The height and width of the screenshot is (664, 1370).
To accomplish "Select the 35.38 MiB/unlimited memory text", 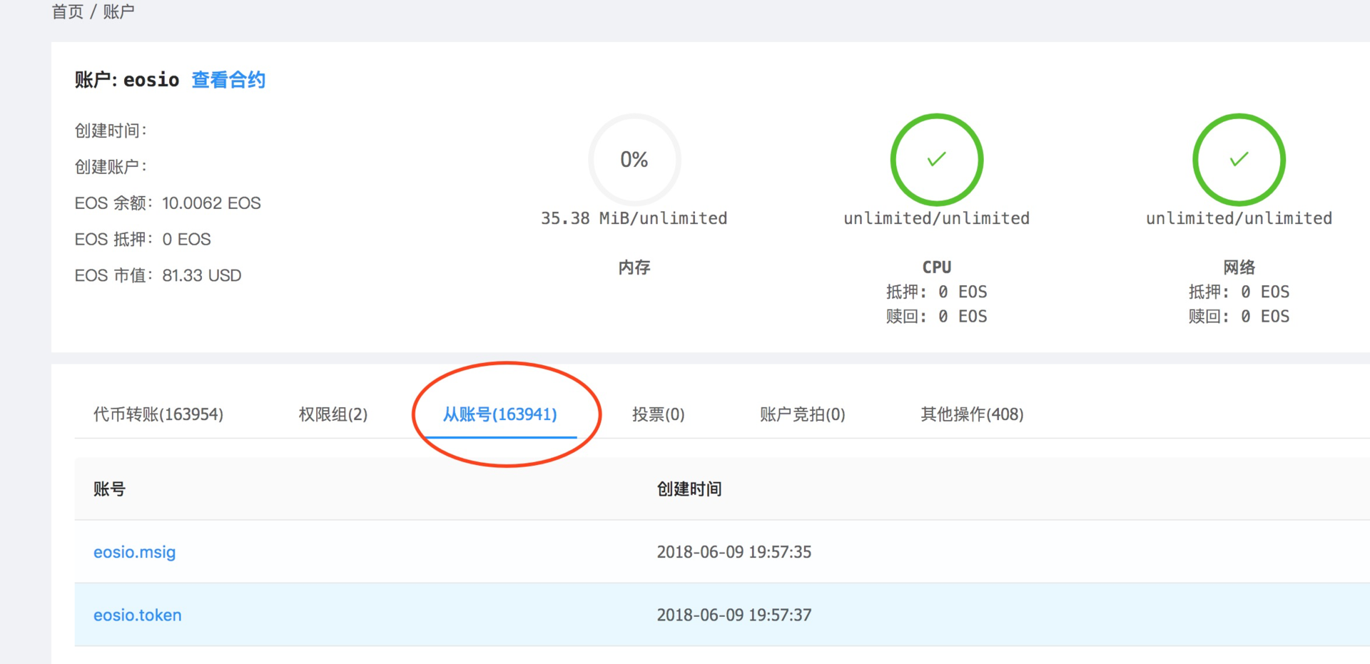I will coord(634,218).
